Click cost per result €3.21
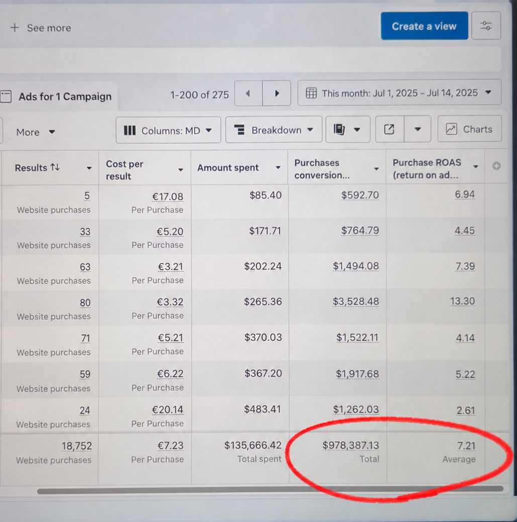The image size is (517, 522). pos(170,267)
